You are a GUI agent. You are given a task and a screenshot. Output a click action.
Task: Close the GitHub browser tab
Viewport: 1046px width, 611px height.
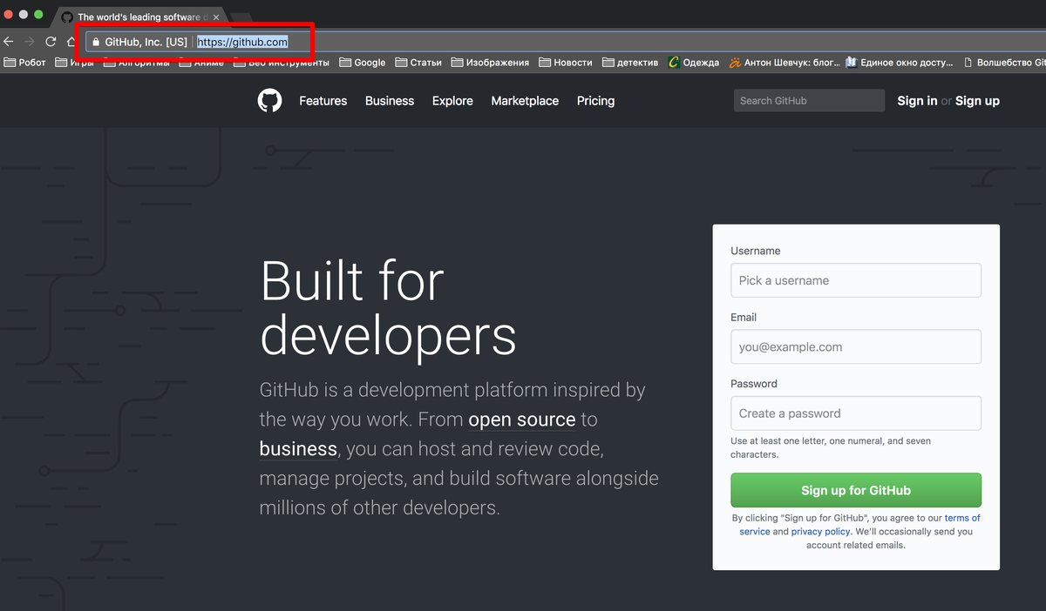pos(216,17)
